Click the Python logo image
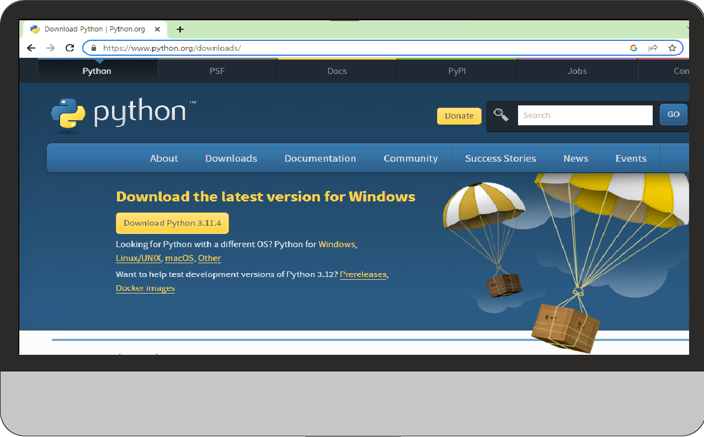704x437 pixels. click(124, 115)
